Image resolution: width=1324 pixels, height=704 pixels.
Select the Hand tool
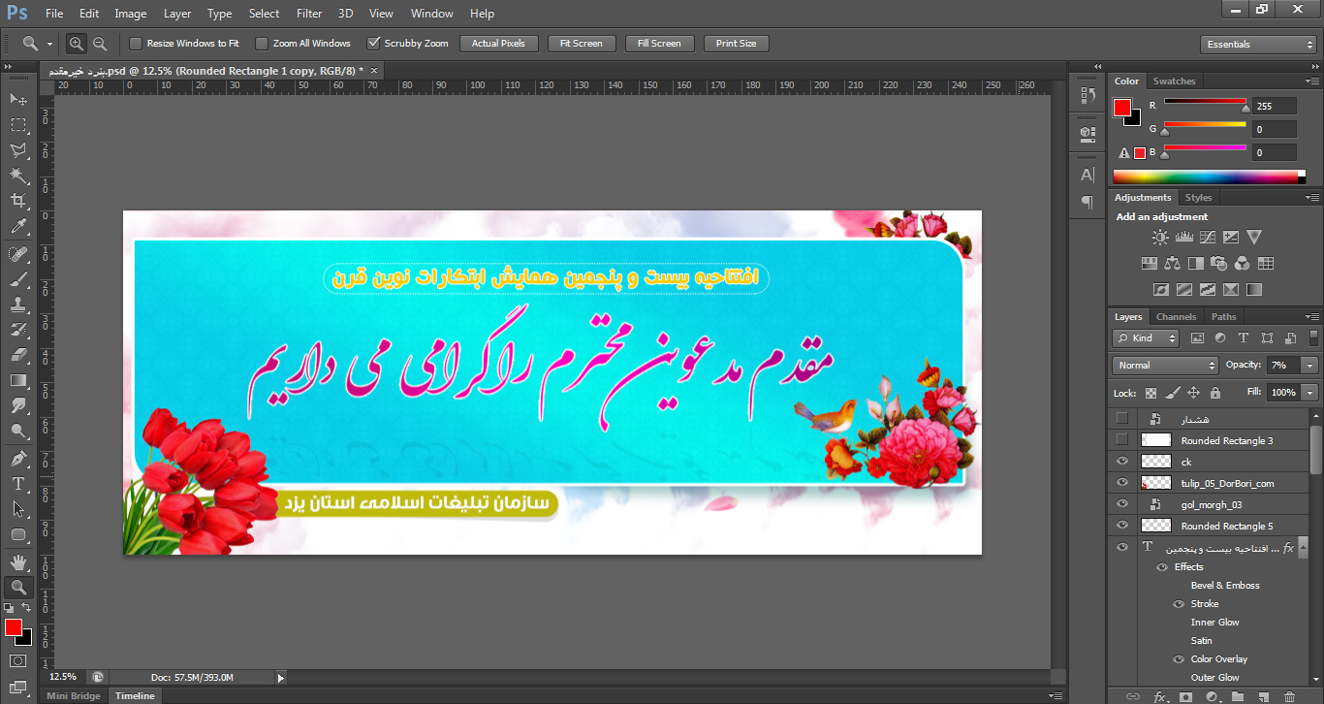[18, 561]
